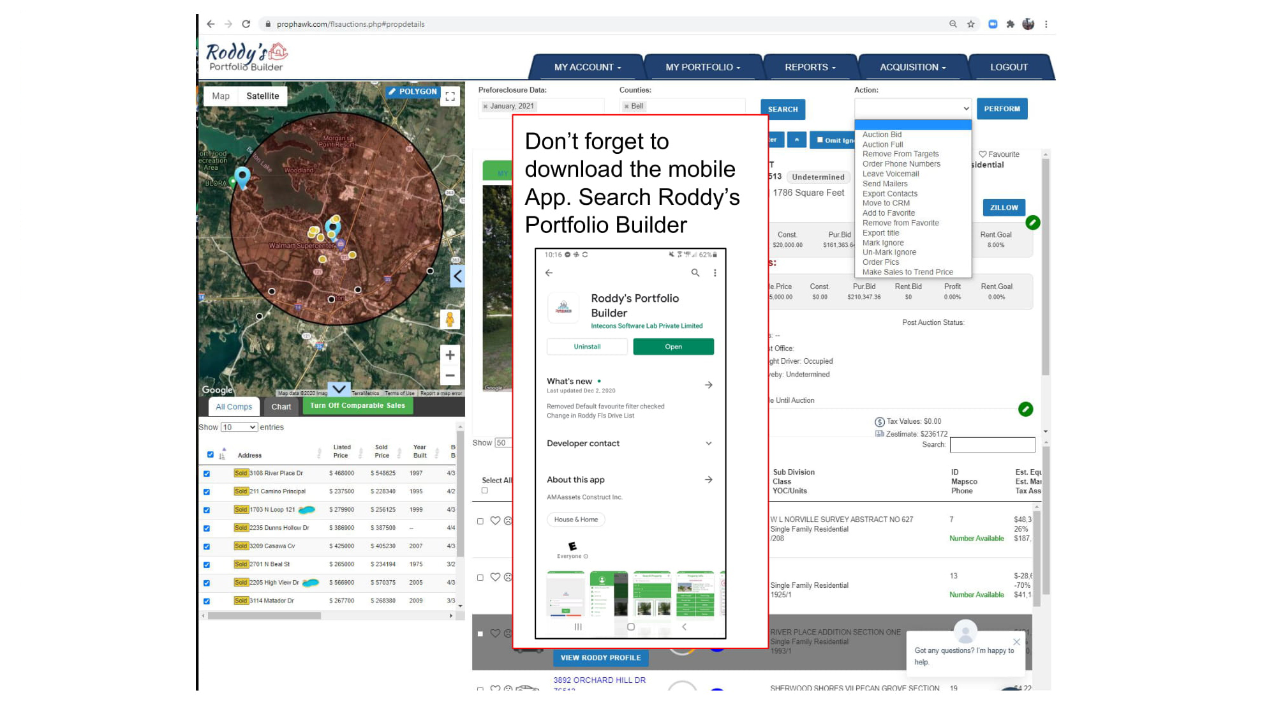Uncheck 1703 N Loop 121 comp
The width and height of the screenshot is (1276, 718).
(207, 510)
